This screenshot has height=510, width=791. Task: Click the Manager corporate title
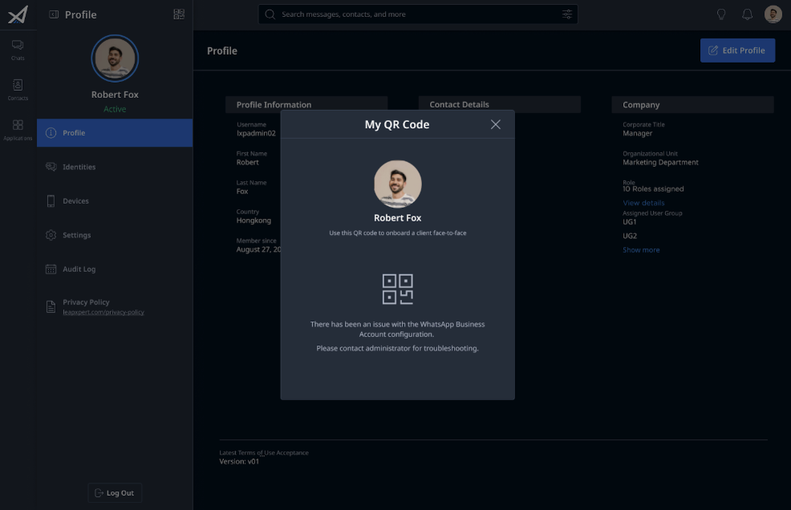coord(637,133)
